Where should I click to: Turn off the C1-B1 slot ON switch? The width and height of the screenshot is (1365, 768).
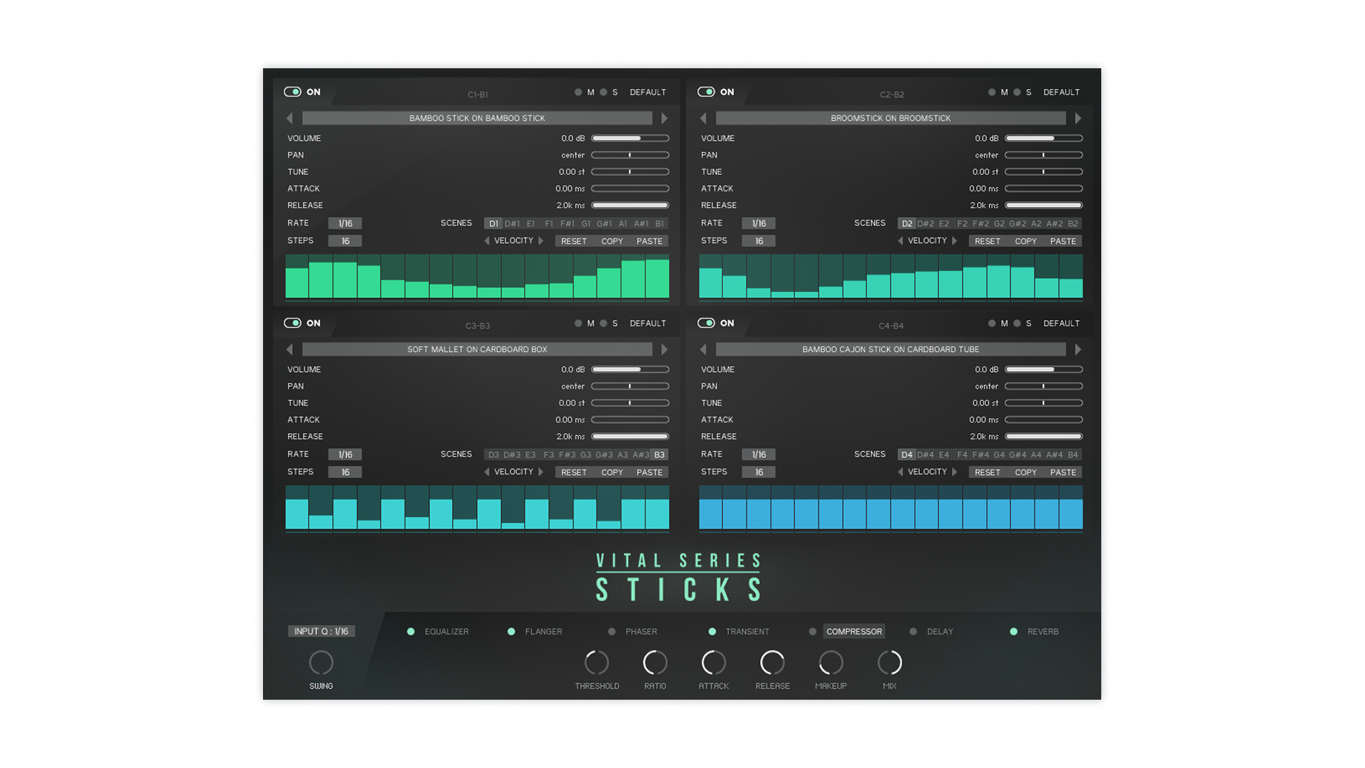[292, 92]
